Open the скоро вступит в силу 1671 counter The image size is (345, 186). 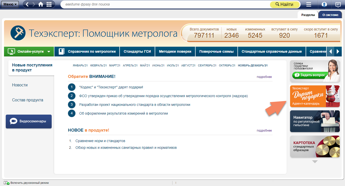[321, 33]
